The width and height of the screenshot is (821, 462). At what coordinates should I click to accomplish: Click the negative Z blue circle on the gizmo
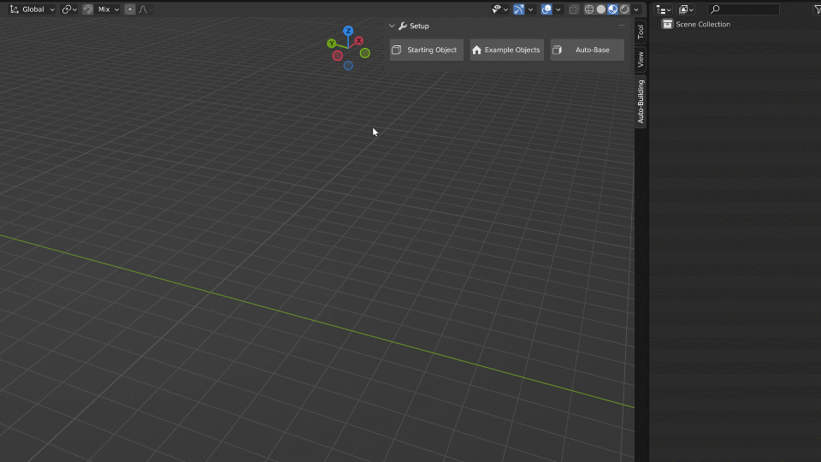348,66
